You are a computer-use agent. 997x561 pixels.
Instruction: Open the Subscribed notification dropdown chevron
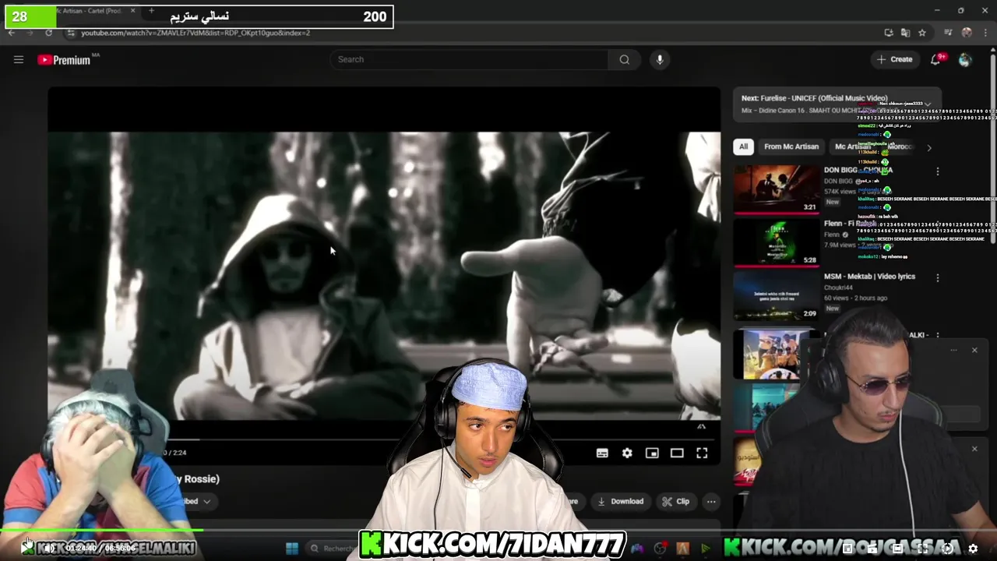pyautogui.click(x=207, y=502)
